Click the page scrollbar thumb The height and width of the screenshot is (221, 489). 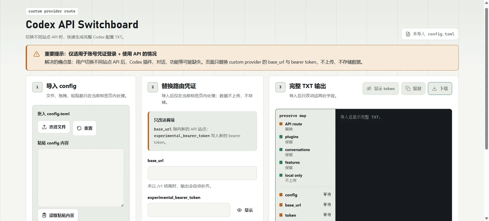[x=487, y=78]
